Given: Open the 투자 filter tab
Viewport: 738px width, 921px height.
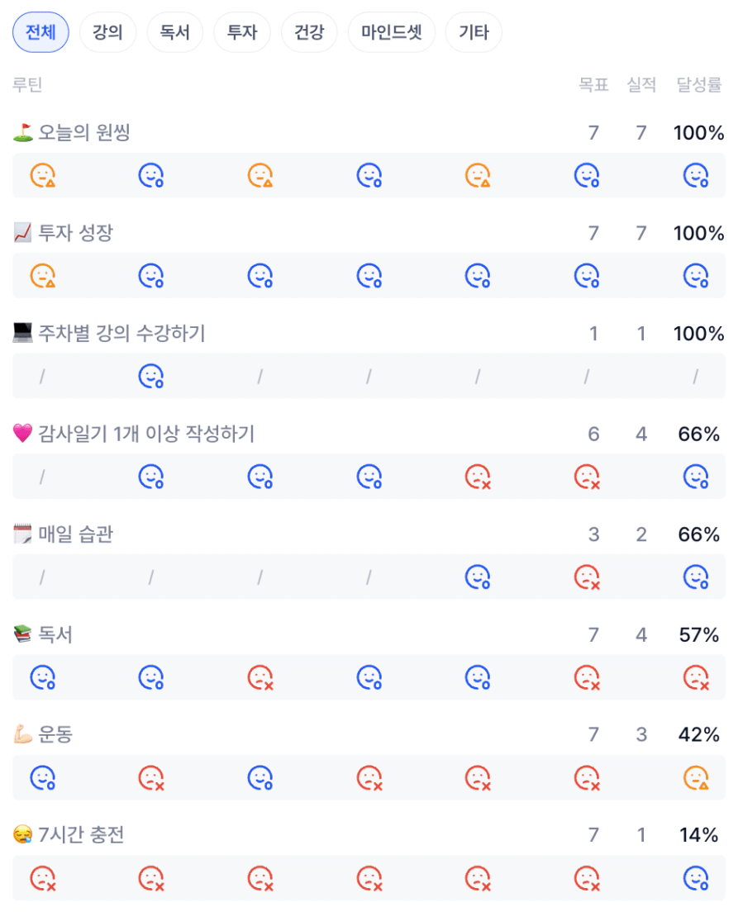Looking at the screenshot, I should coord(242,33).
